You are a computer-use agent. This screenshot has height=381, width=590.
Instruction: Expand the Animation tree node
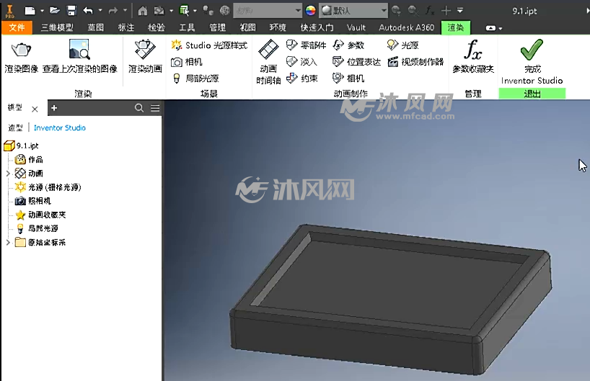(8, 174)
